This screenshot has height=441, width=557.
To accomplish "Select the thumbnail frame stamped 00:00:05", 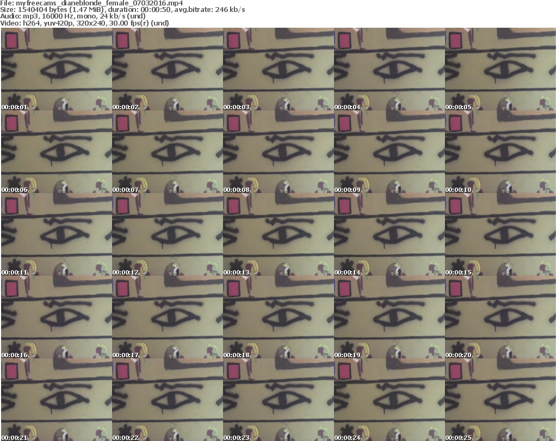I will (500, 69).
